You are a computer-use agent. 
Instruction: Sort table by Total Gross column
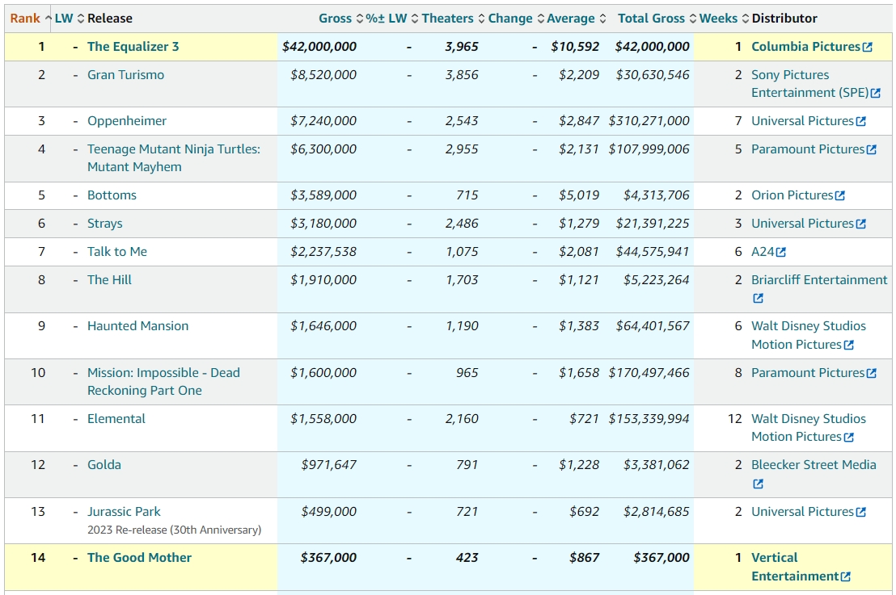[x=657, y=19]
